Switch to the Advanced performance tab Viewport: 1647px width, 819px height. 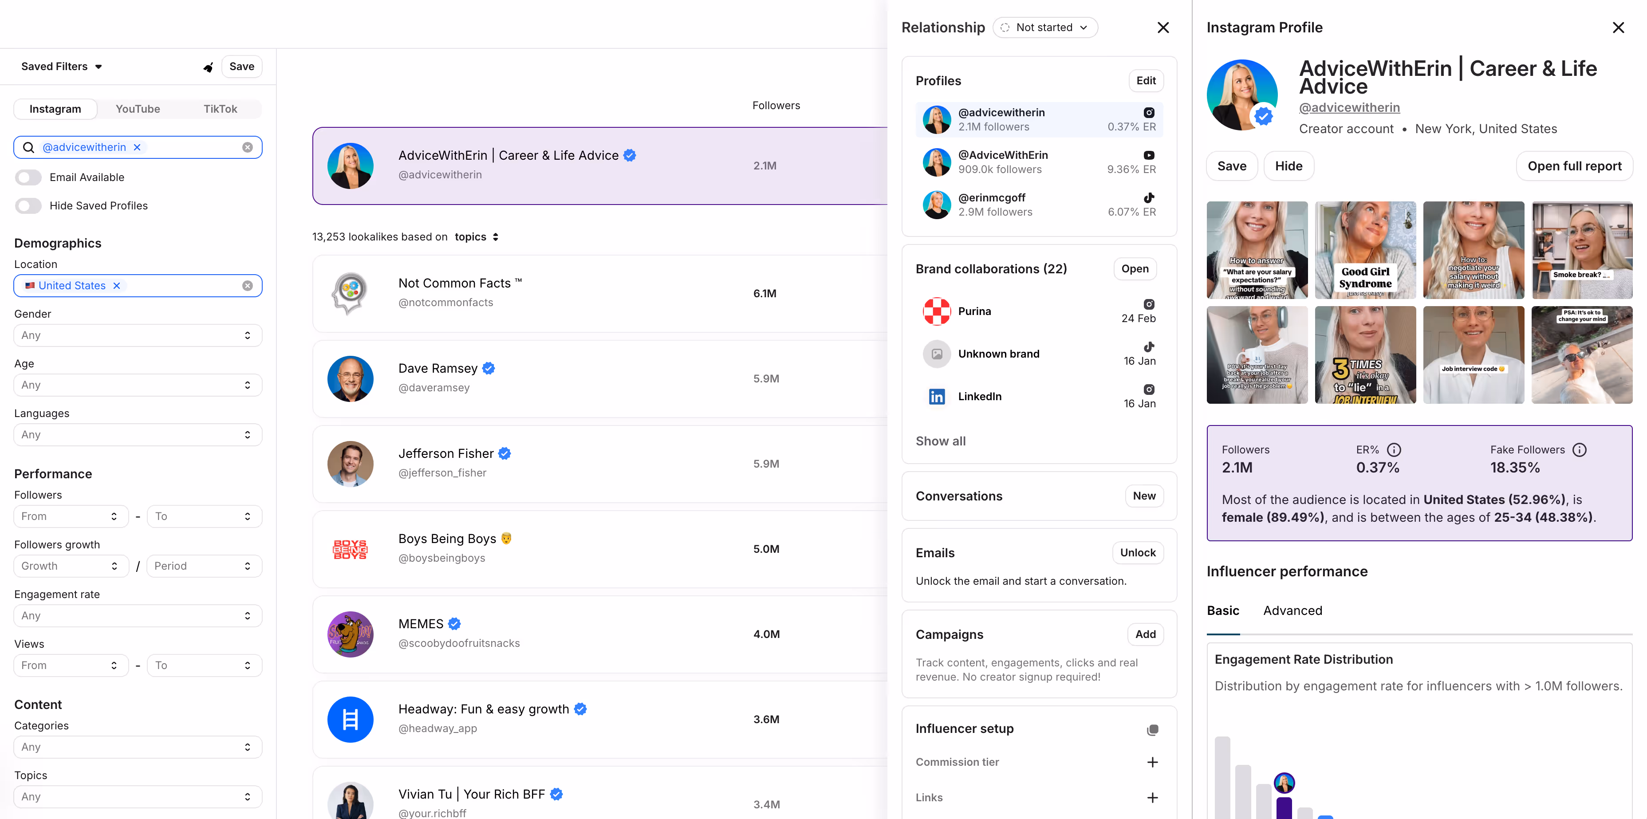click(x=1292, y=610)
